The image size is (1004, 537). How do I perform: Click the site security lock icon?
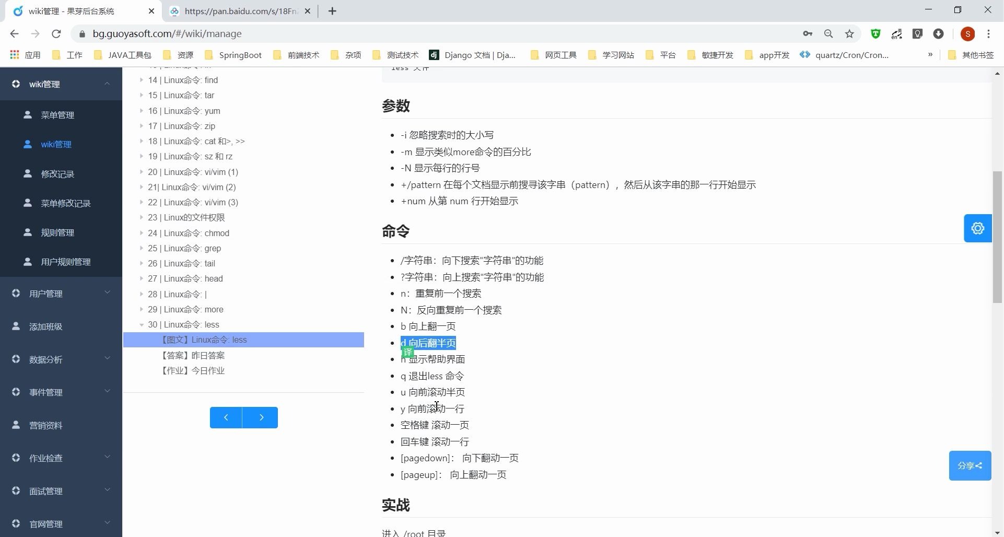82,33
